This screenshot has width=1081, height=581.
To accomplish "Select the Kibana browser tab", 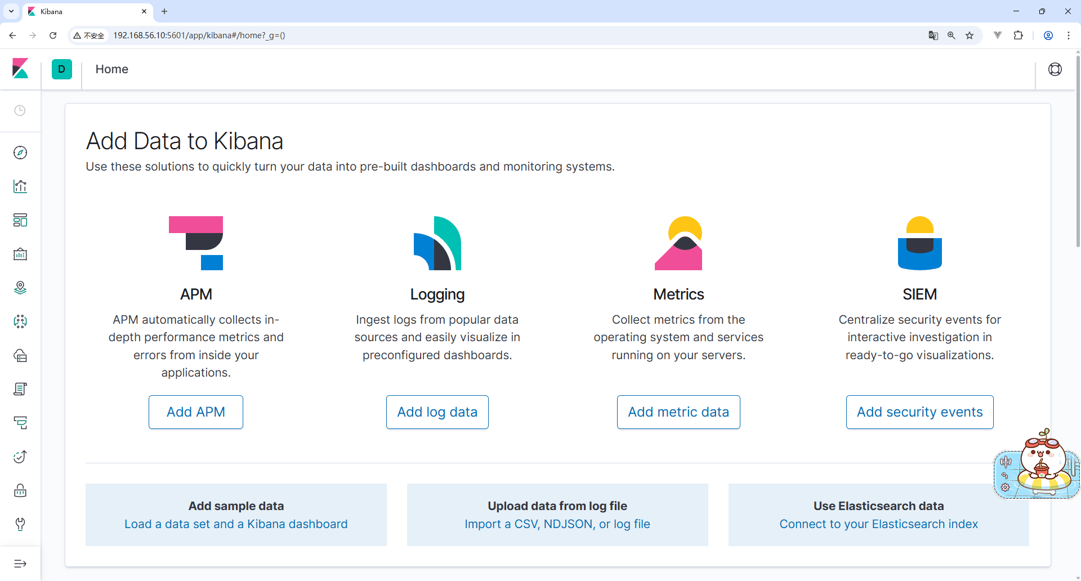I will (x=87, y=11).
